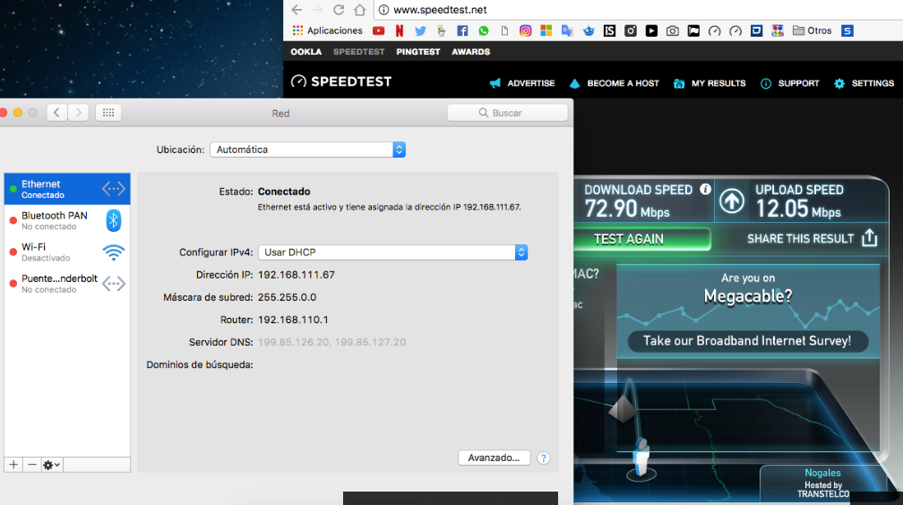Click the subnet mask 255.255.0.0
Screen dimensions: 903x505
pos(287,297)
